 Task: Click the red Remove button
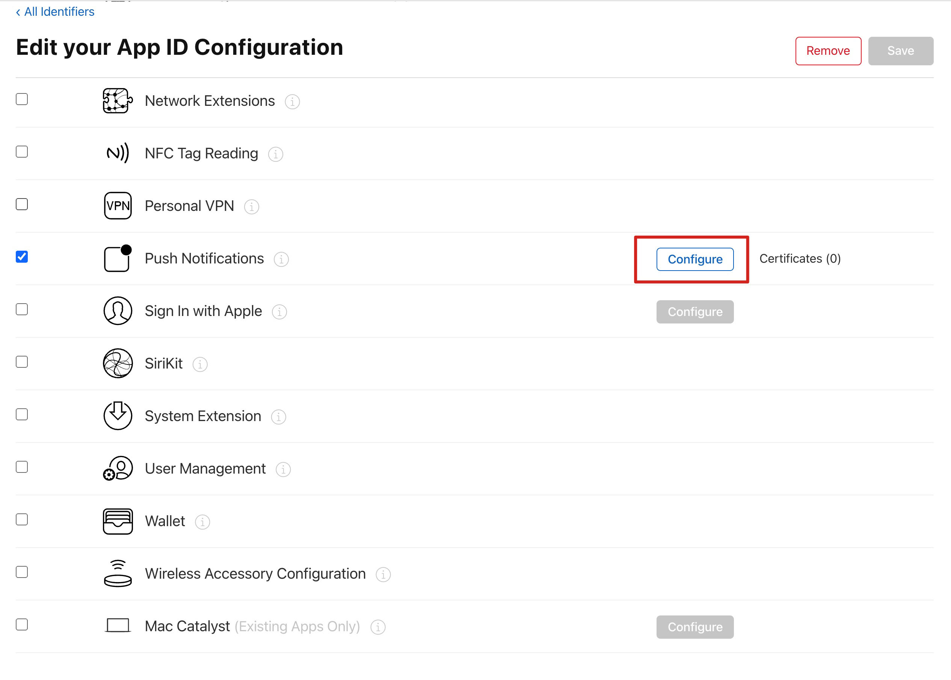(828, 51)
